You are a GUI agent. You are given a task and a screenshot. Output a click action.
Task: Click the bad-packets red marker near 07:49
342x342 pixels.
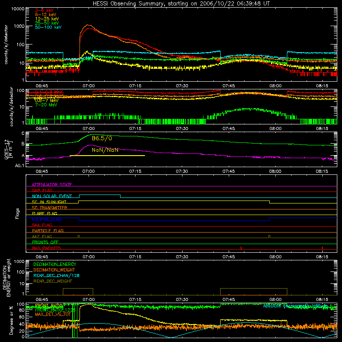[241, 248]
